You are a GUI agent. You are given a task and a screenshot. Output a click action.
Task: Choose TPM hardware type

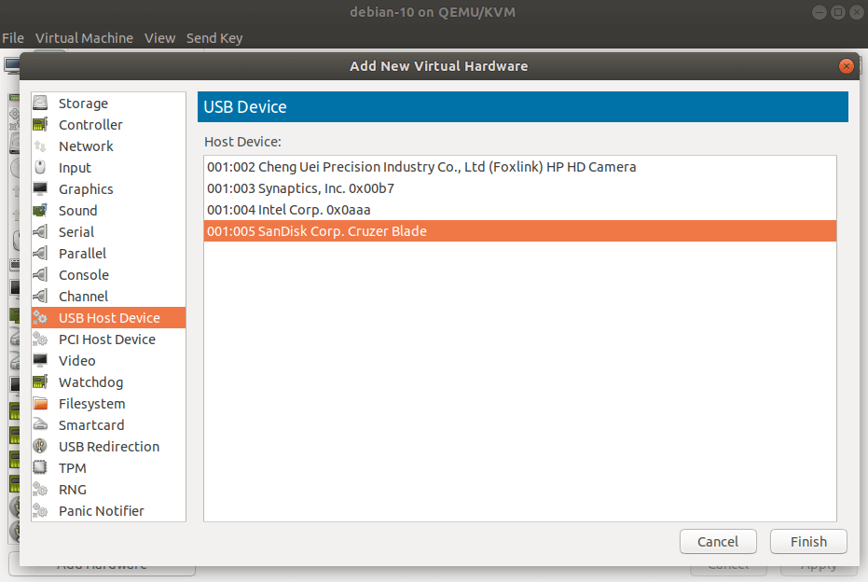pyautogui.click(x=108, y=468)
